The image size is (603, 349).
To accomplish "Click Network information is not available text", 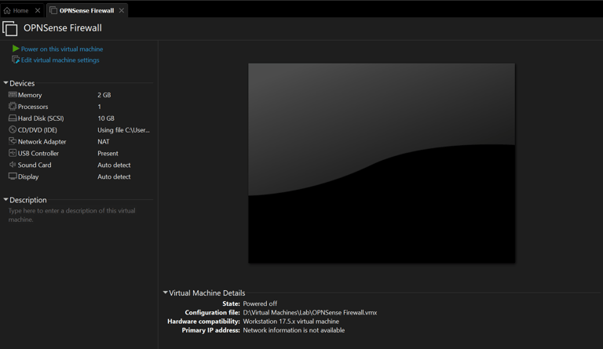I will [x=294, y=330].
